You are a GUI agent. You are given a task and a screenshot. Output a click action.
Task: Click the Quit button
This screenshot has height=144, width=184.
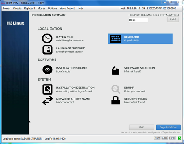142,127
